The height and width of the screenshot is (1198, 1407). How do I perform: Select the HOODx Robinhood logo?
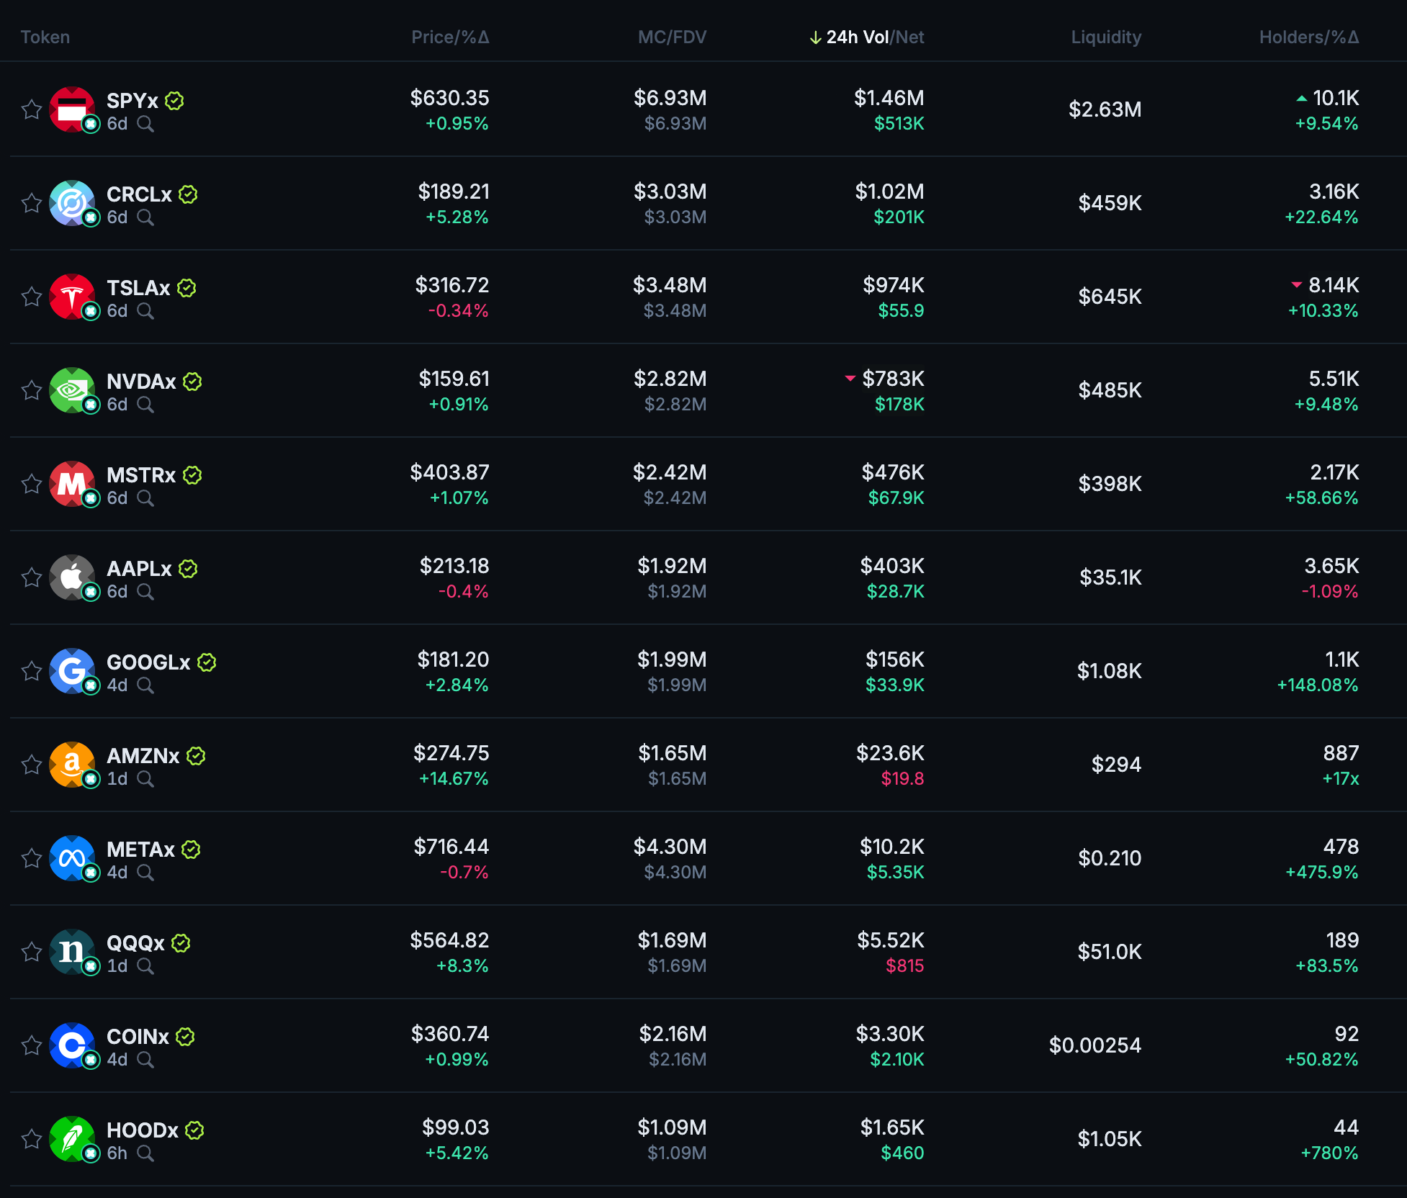(72, 1139)
